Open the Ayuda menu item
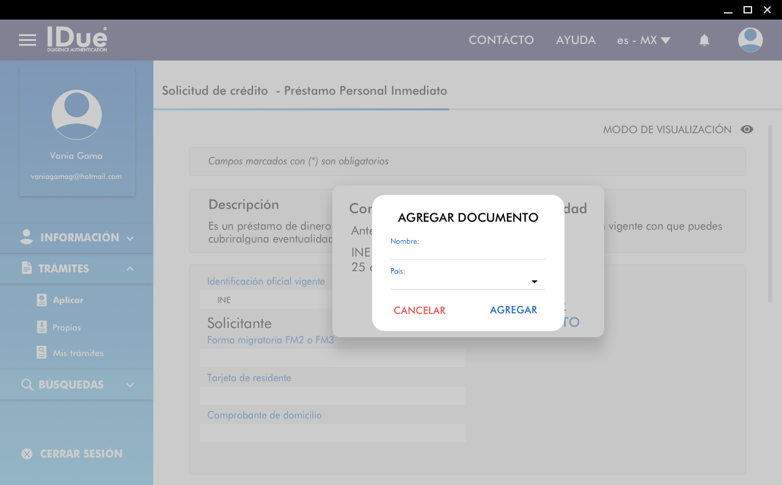The image size is (782, 485). pyautogui.click(x=576, y=40)
